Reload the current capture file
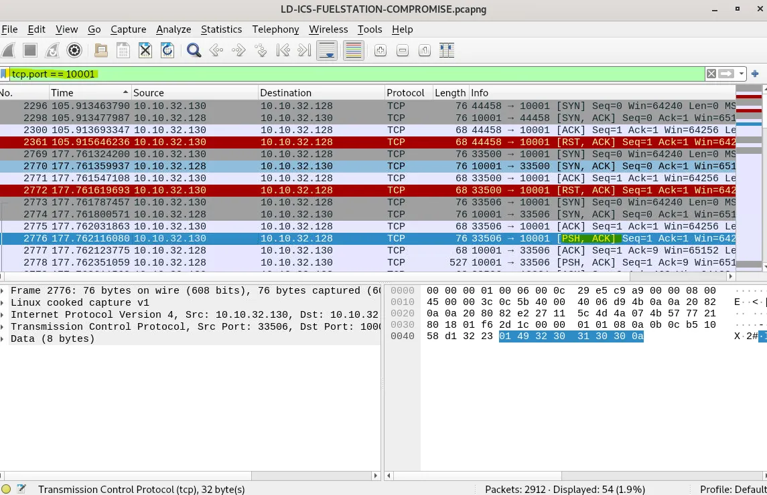 pyautogui.click(x=167, y=50)
